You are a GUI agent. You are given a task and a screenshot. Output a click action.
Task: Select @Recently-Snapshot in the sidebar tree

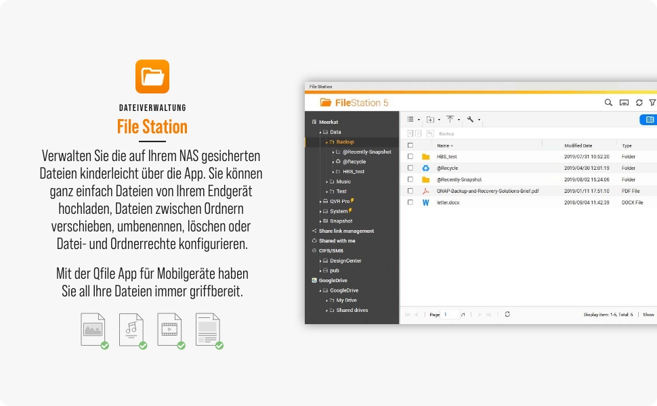(x=366, y=152)
